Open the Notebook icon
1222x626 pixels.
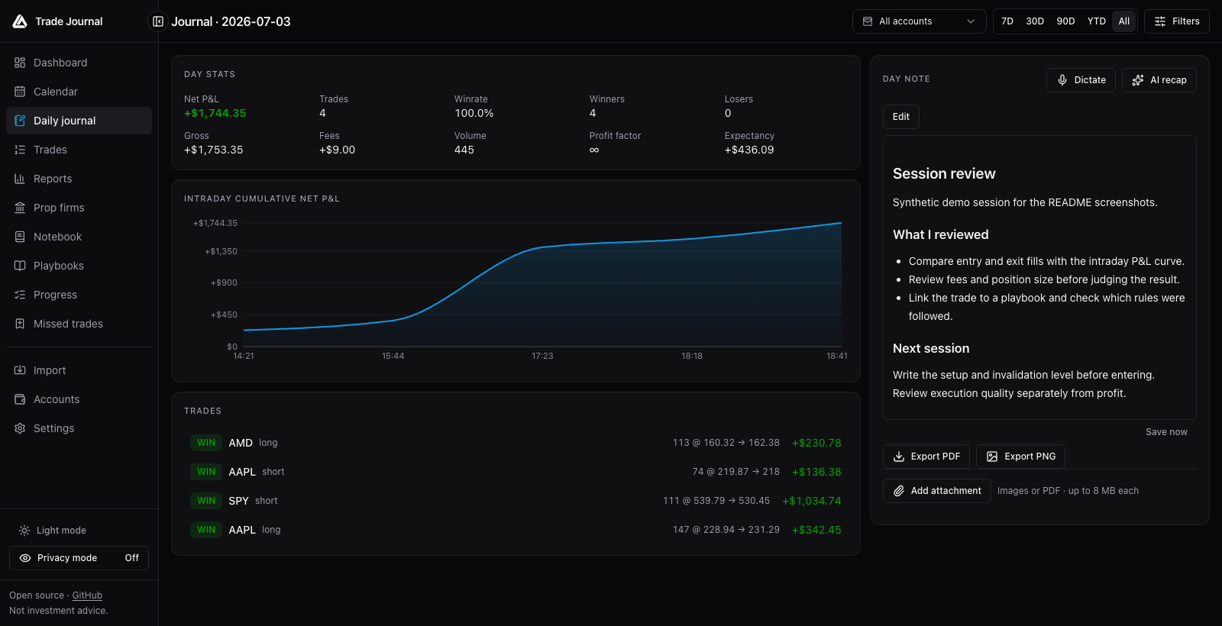tap(20, 237)
